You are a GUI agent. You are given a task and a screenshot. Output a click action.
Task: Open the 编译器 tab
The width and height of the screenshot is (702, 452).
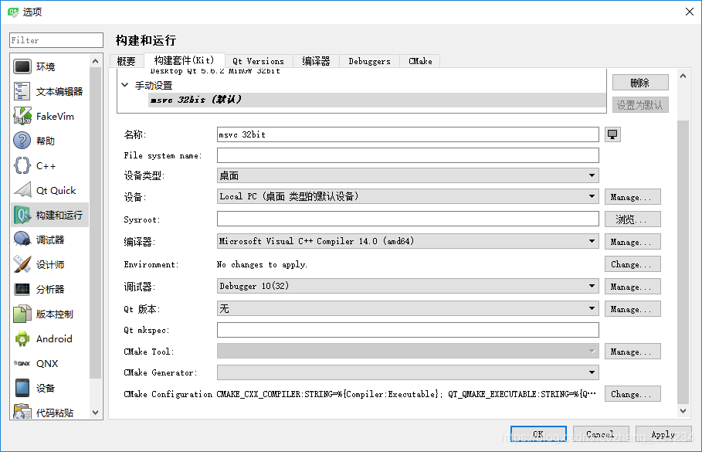click(x=316, y=61)
